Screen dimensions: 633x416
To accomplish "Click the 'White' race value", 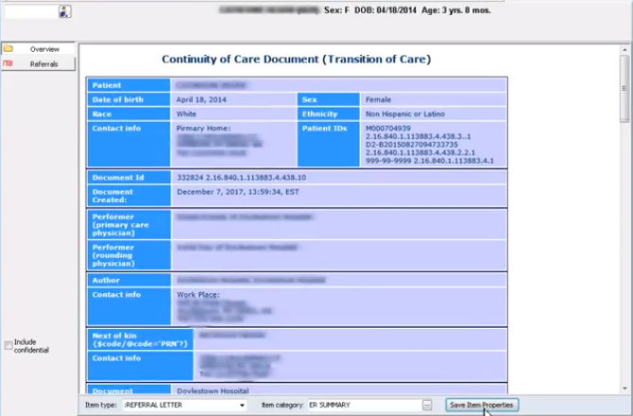I will 186,113.
